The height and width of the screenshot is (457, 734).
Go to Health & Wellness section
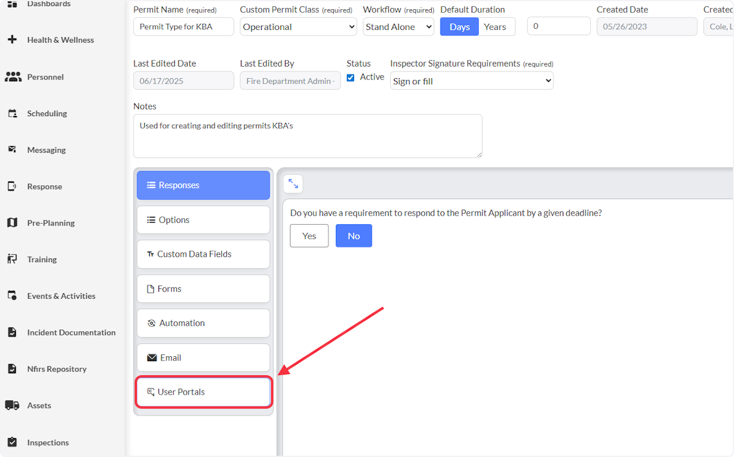[61, 40]
